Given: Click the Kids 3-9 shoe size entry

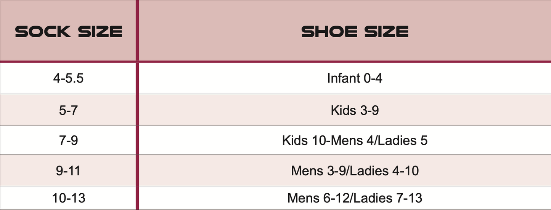Looking at the screenshot, I should tap(355, 110).
